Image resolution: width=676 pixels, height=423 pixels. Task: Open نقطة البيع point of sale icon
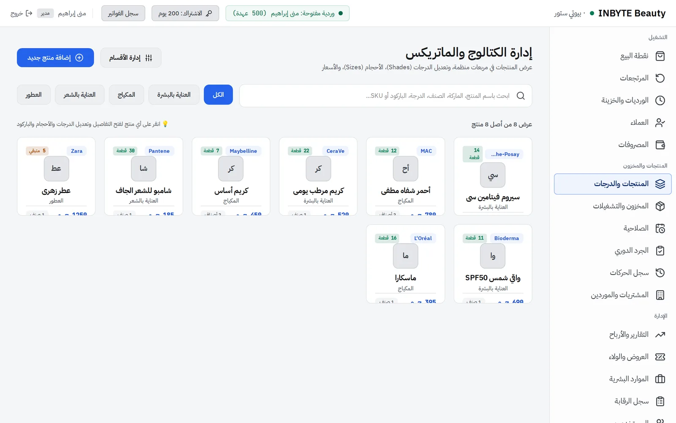point(660,56)
